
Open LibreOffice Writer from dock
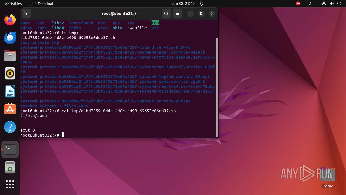(x=10, y=91)
